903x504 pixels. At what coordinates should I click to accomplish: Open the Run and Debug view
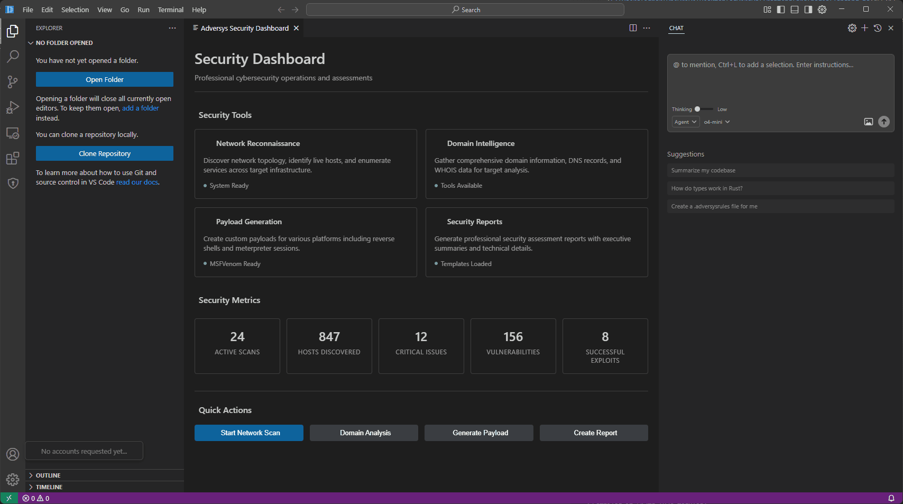pos(13,107)
